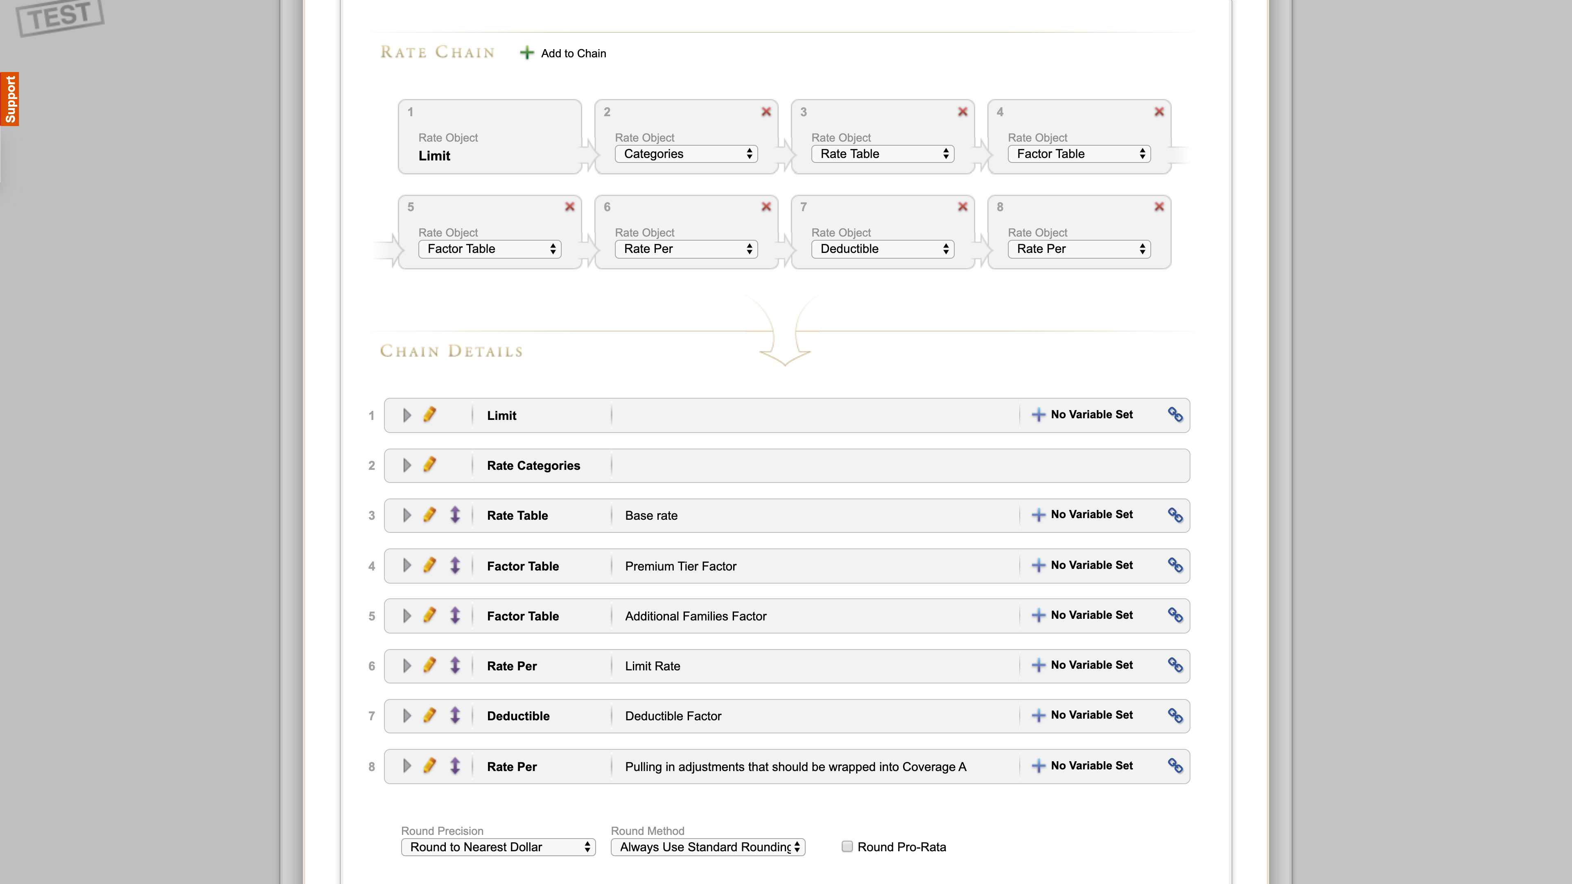Click reorder arrow on Deductible Factor row
This screenshot has width=1572, height=884.
point(455,715)
